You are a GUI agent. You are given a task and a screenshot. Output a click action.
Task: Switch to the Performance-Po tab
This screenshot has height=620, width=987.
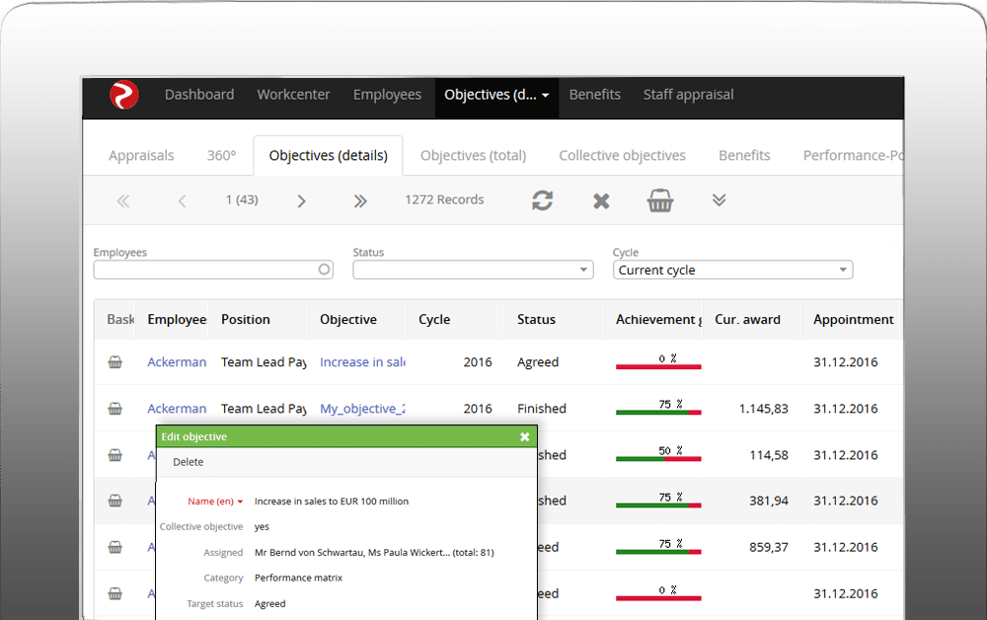pyautogui.click(x=853, y=155)
